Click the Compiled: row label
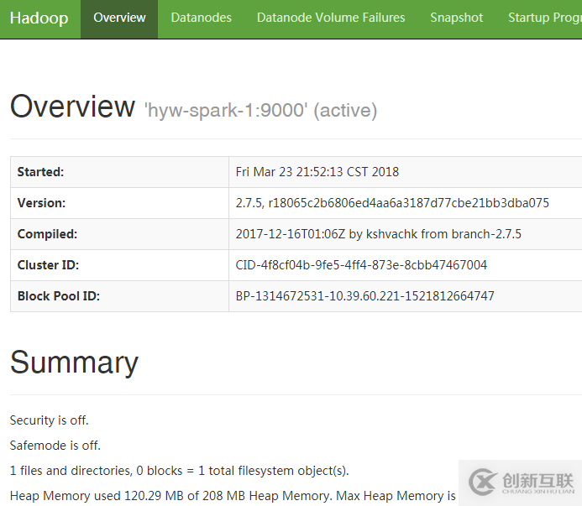This screenshot has height=506, width=582. click(x=47, y=234)
